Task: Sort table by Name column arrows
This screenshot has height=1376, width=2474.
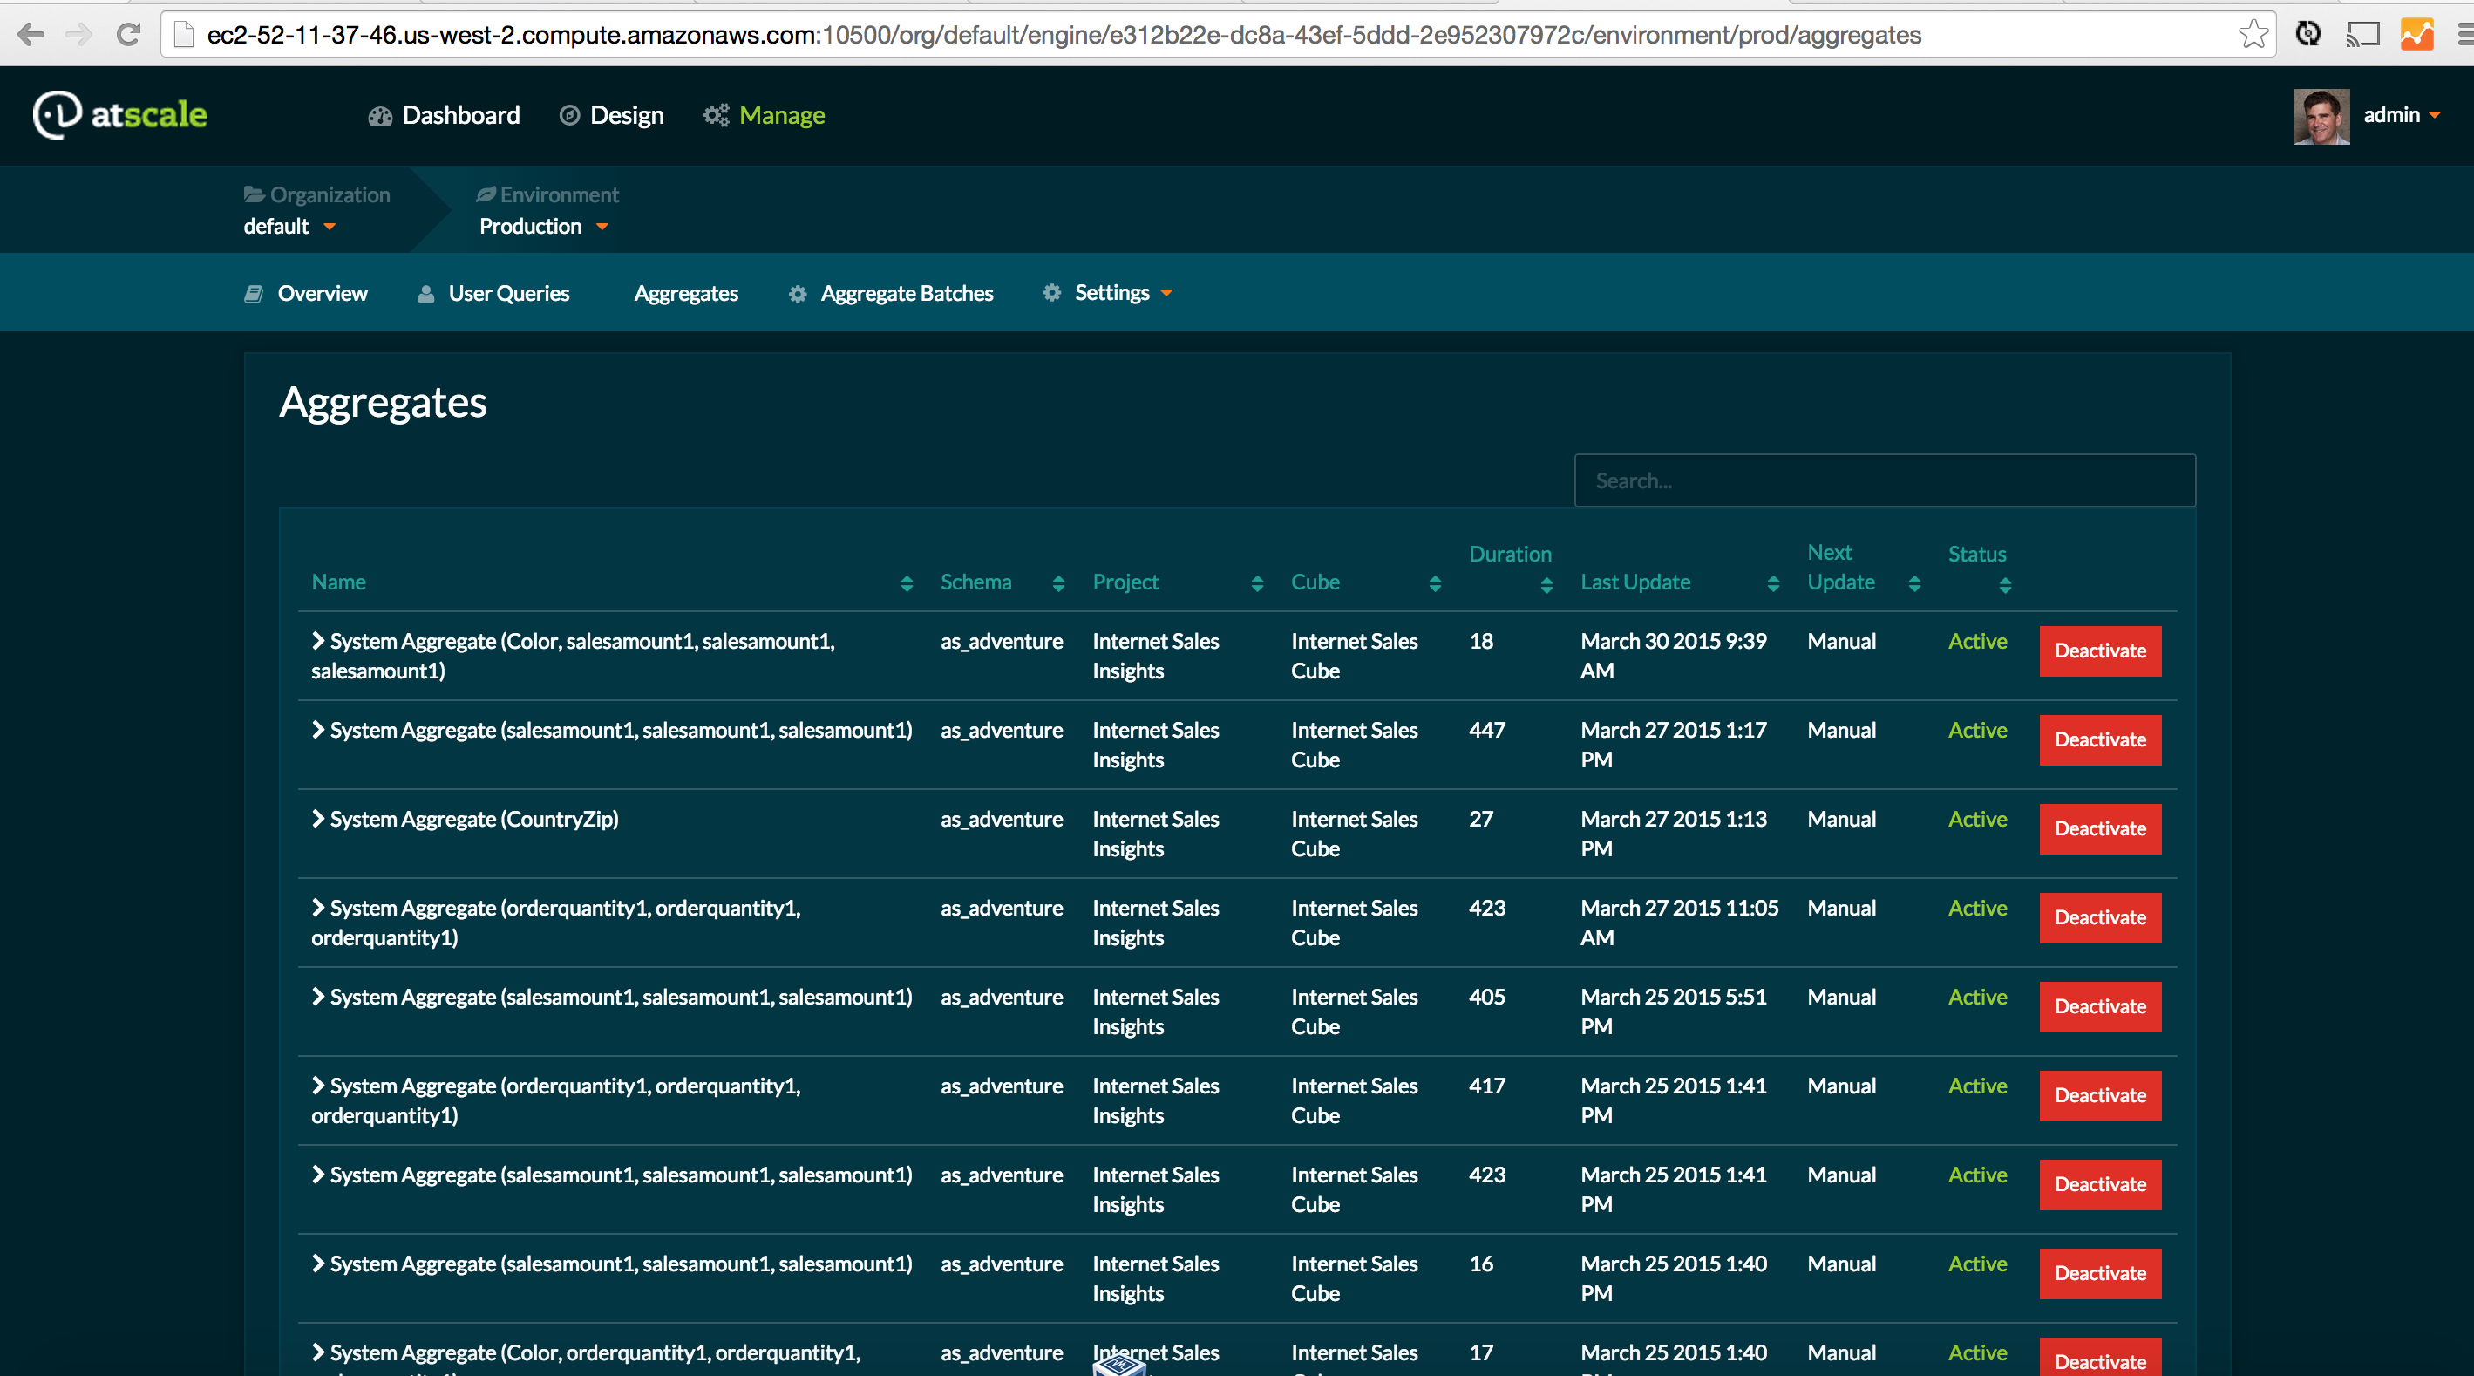Action: click(906, 583)
